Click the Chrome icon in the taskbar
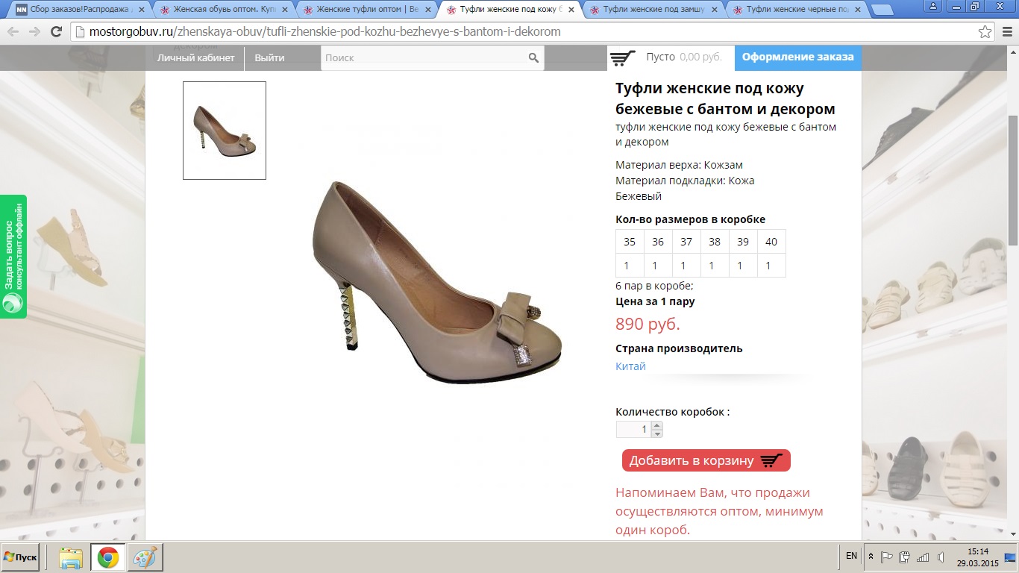Viewport: 1019px width, 573px height. (x=108, y=557)
